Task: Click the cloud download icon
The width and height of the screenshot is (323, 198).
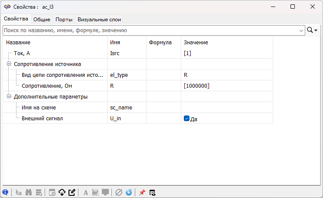Action: click(62, 192)
